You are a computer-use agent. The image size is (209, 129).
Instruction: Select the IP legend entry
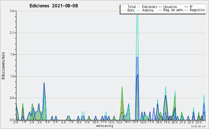pos(191,7)
